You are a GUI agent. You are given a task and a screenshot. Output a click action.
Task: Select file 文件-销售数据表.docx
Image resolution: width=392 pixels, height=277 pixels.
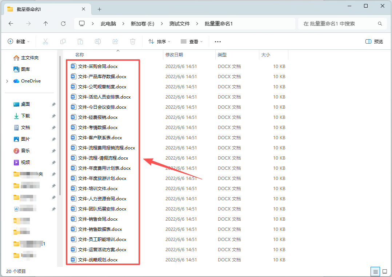(96, 229)
